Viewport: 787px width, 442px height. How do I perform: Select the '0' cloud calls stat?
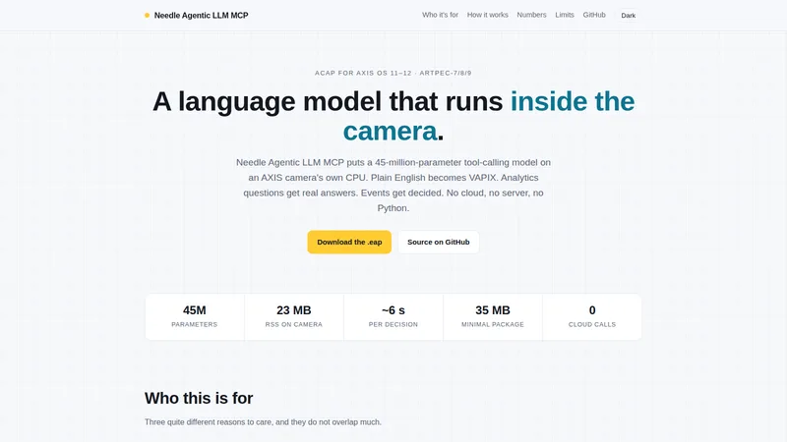click(592, 316)
